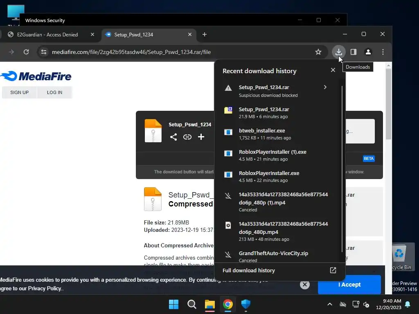Click LOG IN on MediaFire

coord(54,92)
